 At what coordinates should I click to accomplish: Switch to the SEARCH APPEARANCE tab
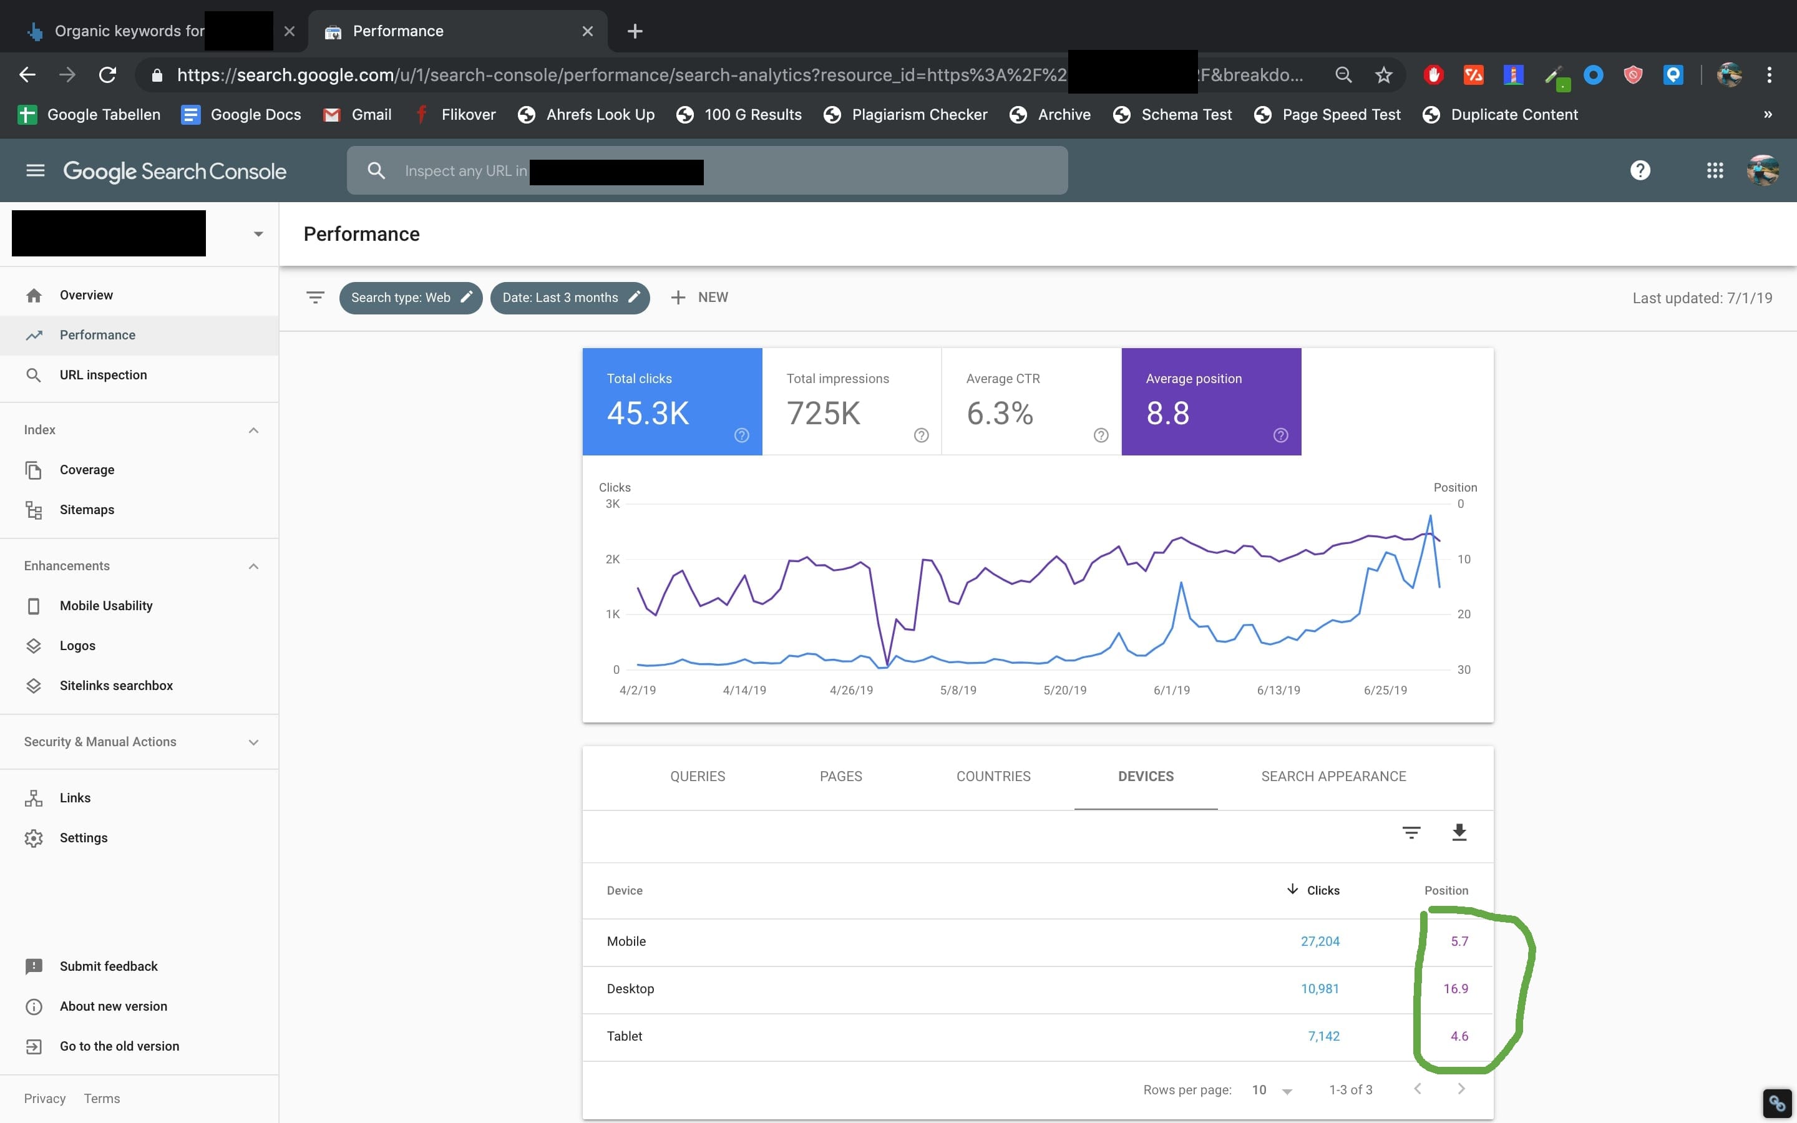click(1333, 776)
